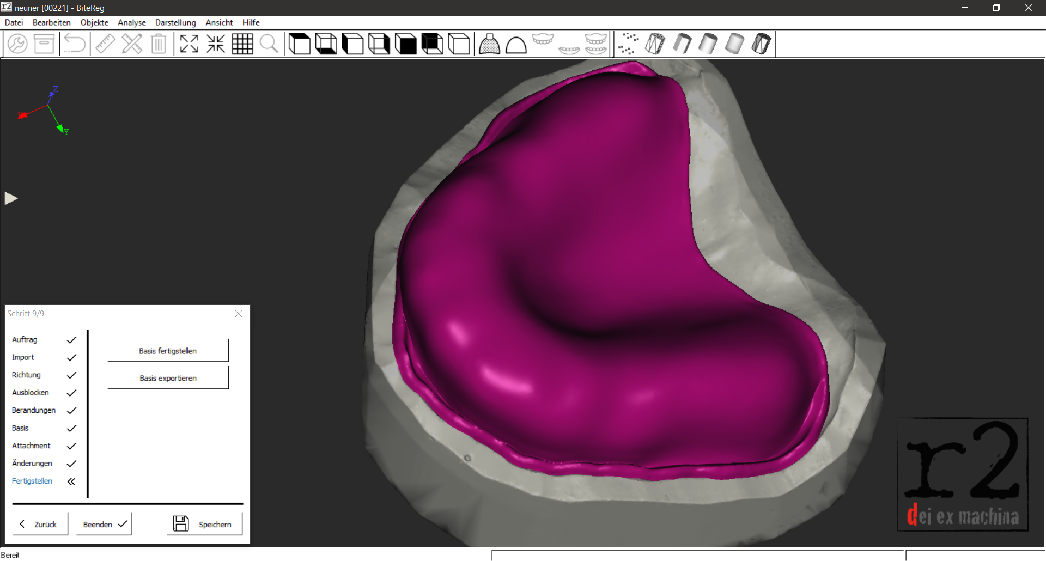
Task: Click the Basis exportieren button
Action: (x=168, y=378)
